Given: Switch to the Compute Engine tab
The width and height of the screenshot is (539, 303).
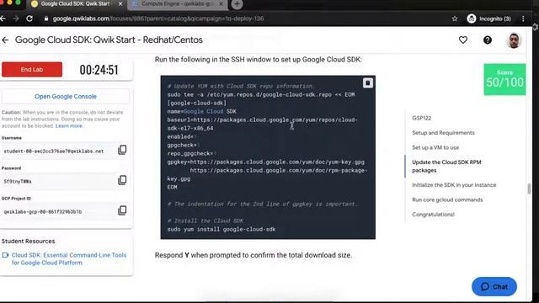Looking at the screenshot, I should pyautogui.click(x=178, y=4).
